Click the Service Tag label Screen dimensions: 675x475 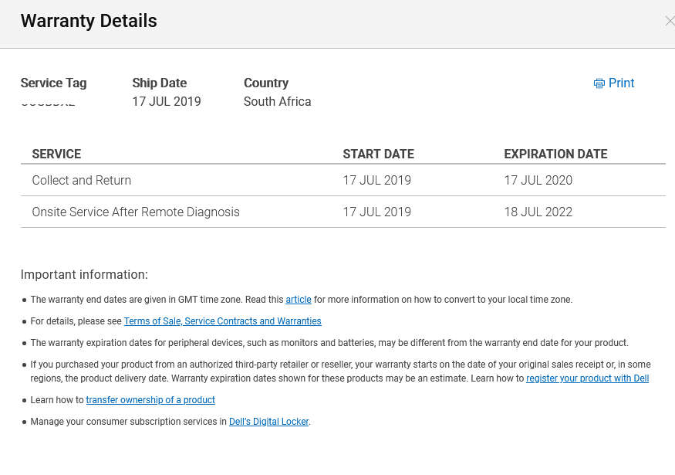53,83
